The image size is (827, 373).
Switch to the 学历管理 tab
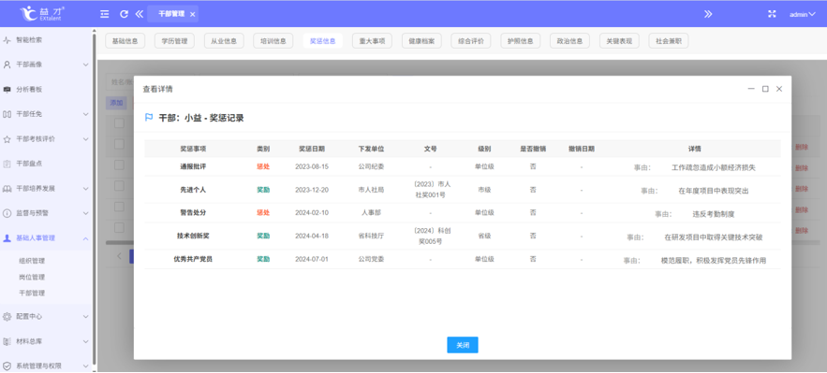(174, 41)
